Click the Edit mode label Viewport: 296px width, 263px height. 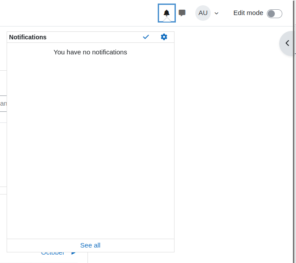(248, 13)
